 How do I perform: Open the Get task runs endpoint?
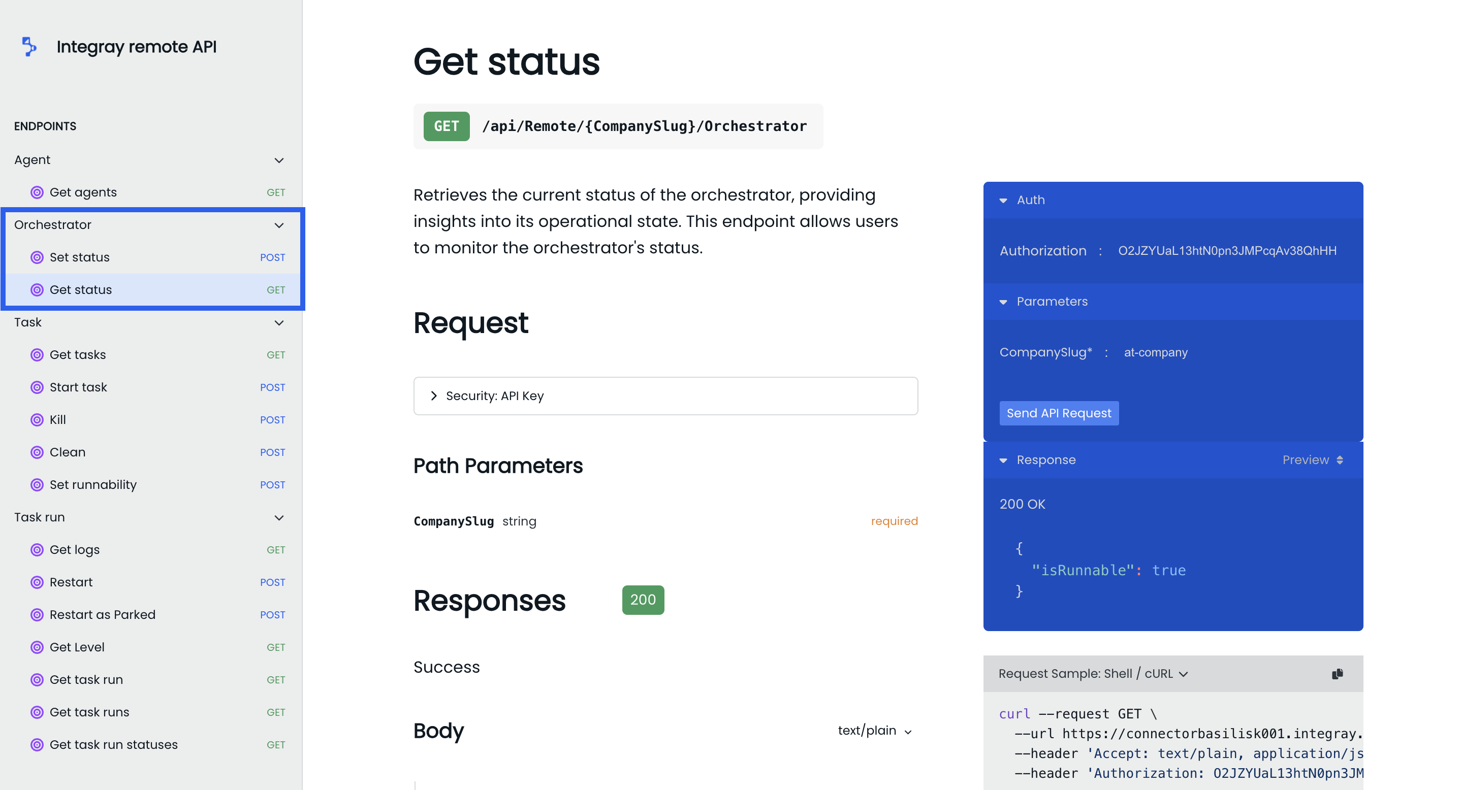click(89, 712)
